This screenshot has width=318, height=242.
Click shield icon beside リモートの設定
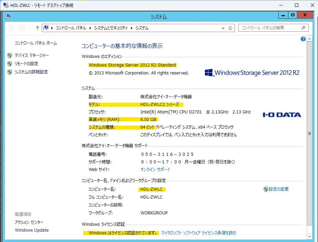coord(10,64)
